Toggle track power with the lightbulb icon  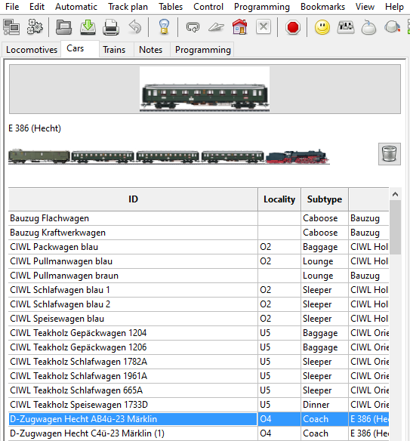click(x=164, y=27)
